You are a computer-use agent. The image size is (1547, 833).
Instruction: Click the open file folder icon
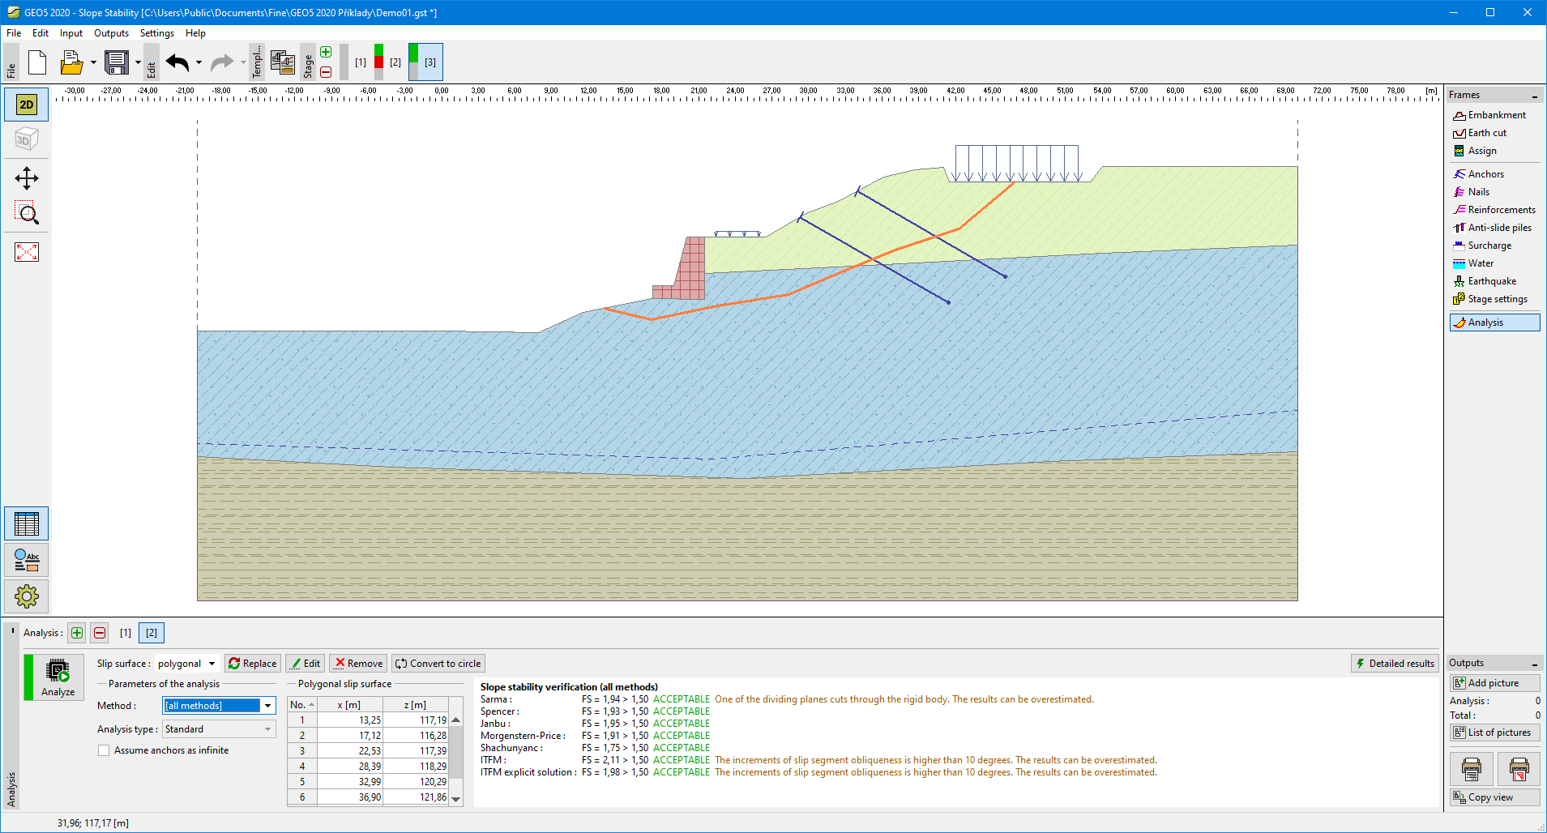pos(71,62)
